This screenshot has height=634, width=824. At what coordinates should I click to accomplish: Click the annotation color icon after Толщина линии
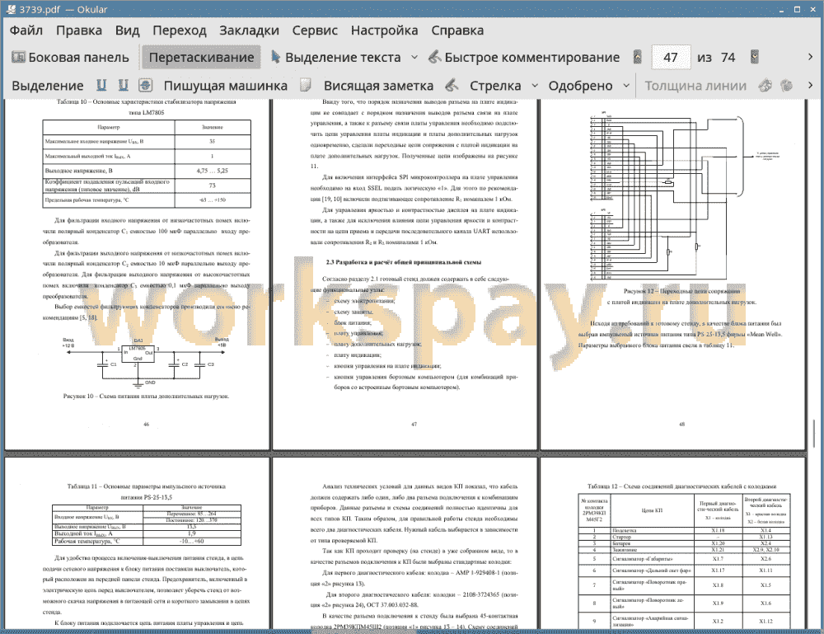765,85
